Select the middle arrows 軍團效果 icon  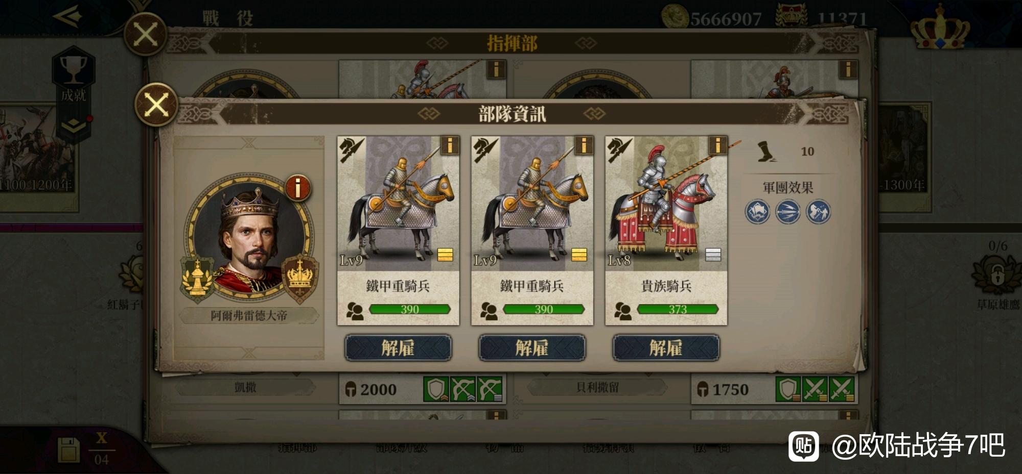click(x=788, y=212)
